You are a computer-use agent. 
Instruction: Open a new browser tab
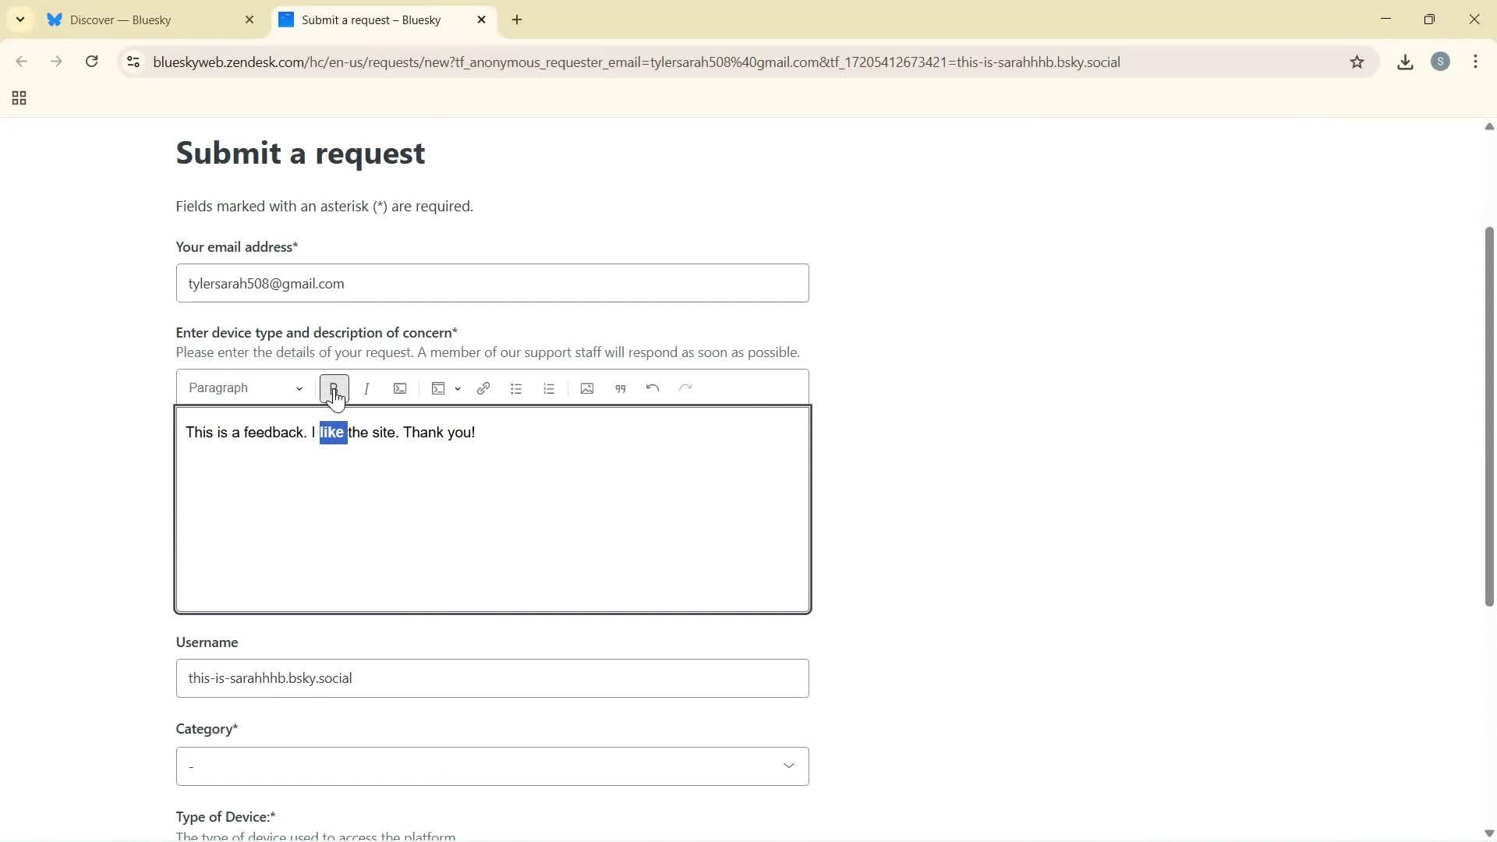(x=517, y=19)
